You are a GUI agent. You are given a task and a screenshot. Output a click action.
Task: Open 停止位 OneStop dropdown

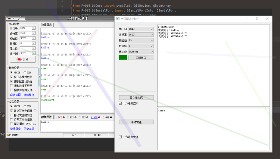[141, 52]
